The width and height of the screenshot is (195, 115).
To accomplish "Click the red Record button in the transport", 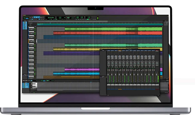I will pos(90,19).
